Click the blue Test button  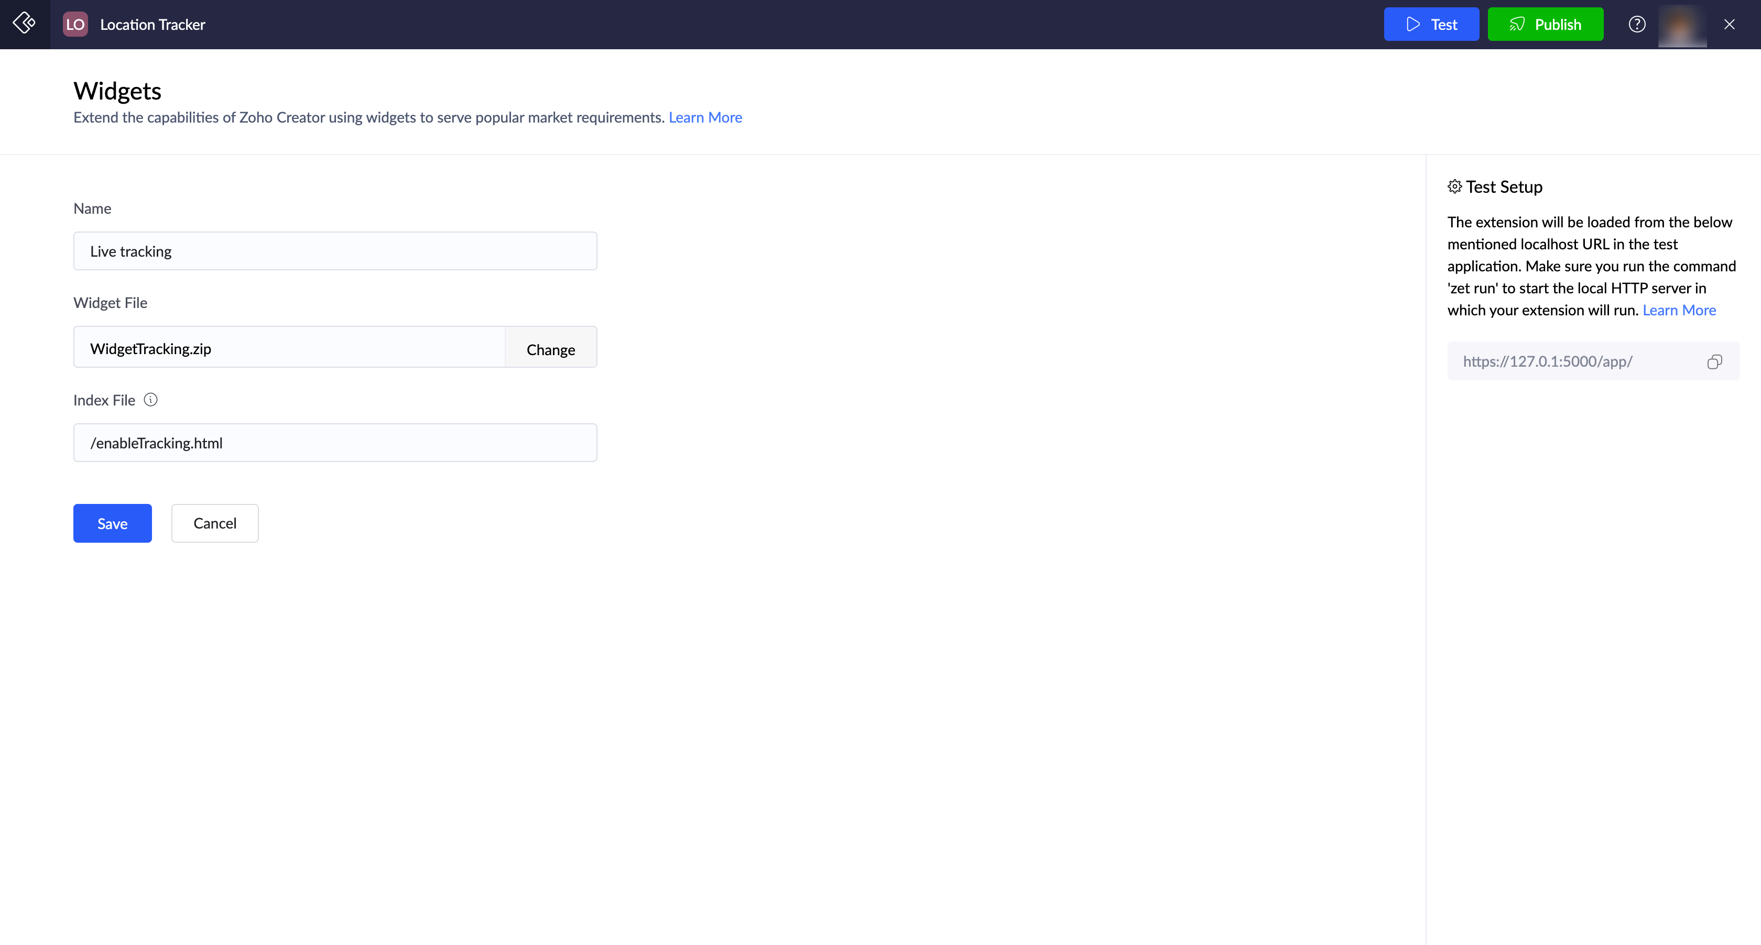point(1431,25)
